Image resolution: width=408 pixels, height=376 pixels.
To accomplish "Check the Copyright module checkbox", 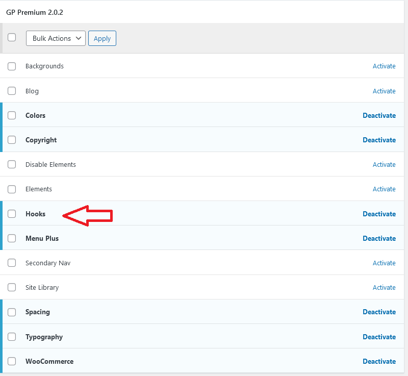I will point(12,140).
